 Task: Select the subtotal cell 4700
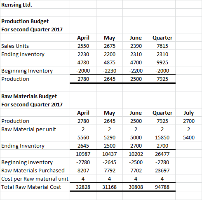[x=136, y=63]
